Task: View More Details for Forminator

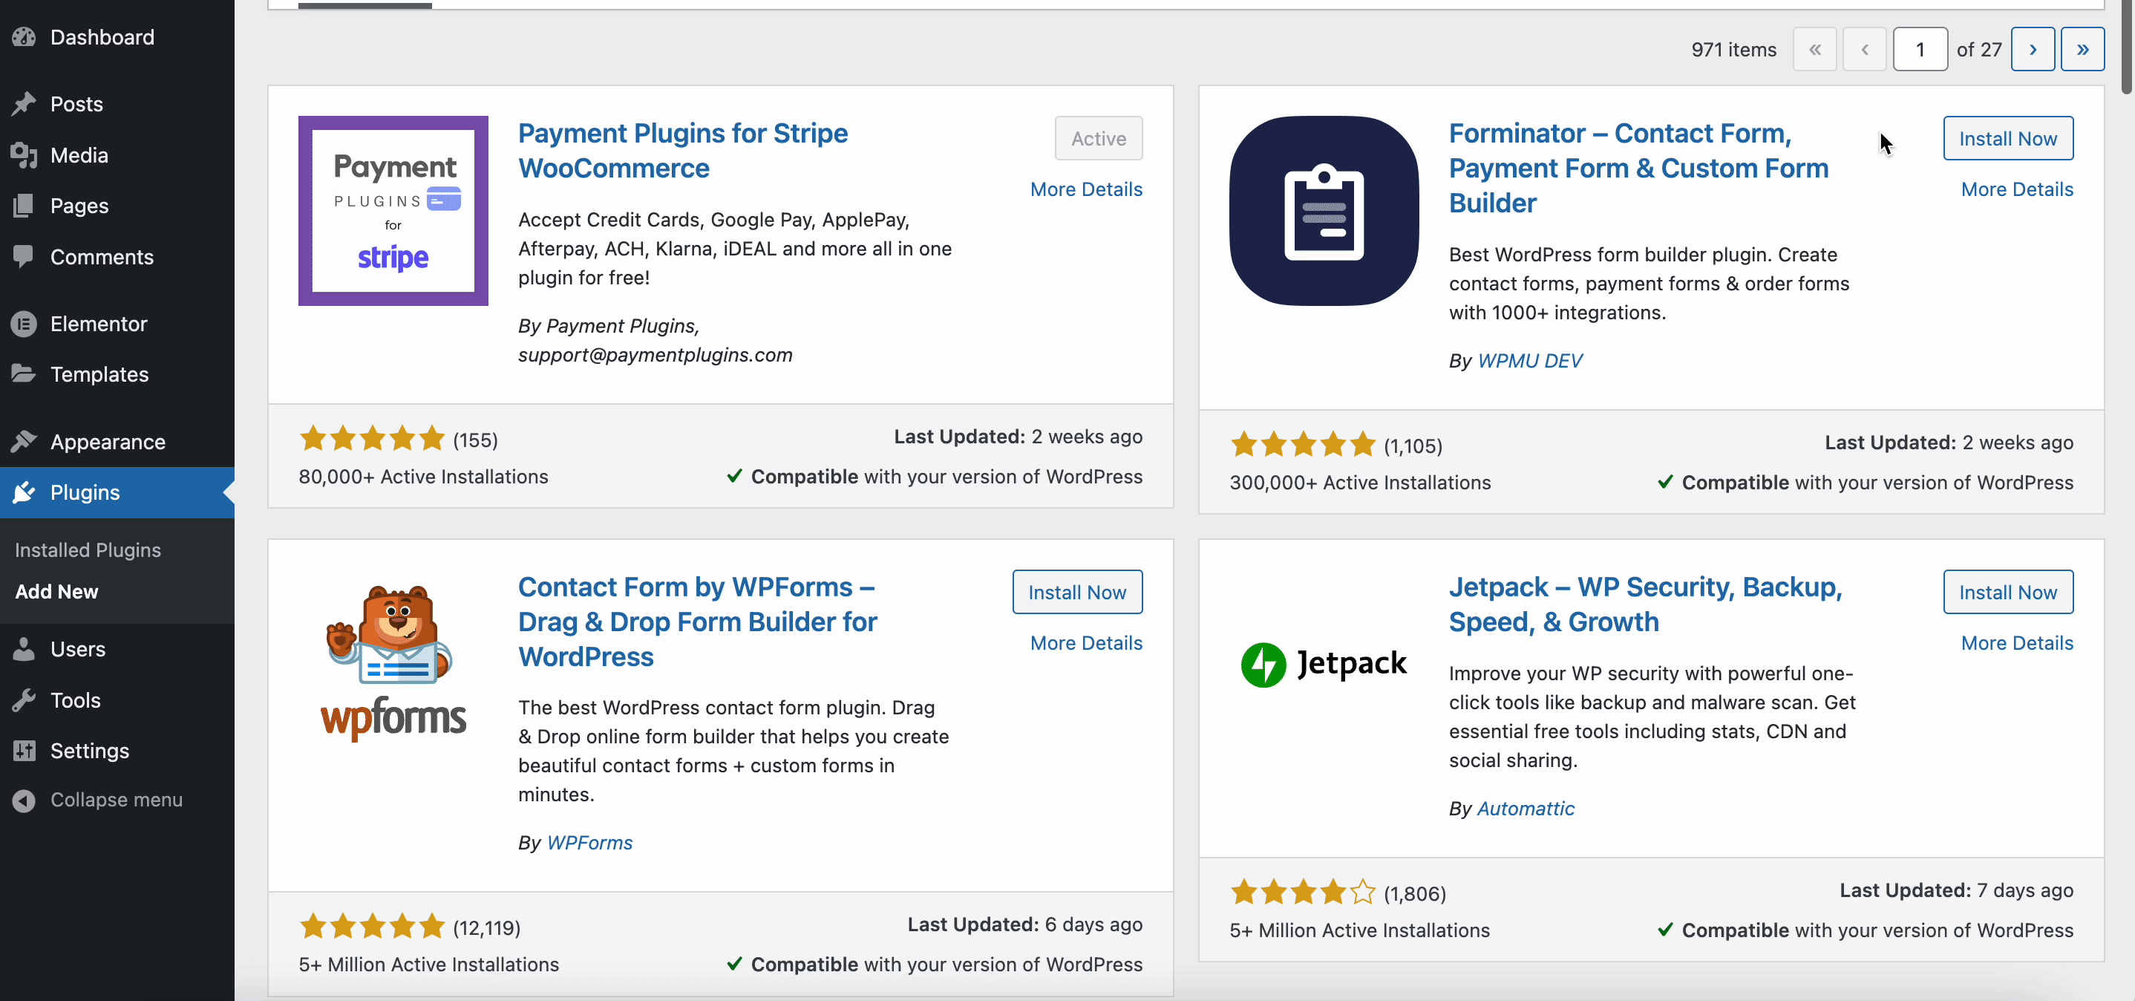Action: (x=2016, y=189)
